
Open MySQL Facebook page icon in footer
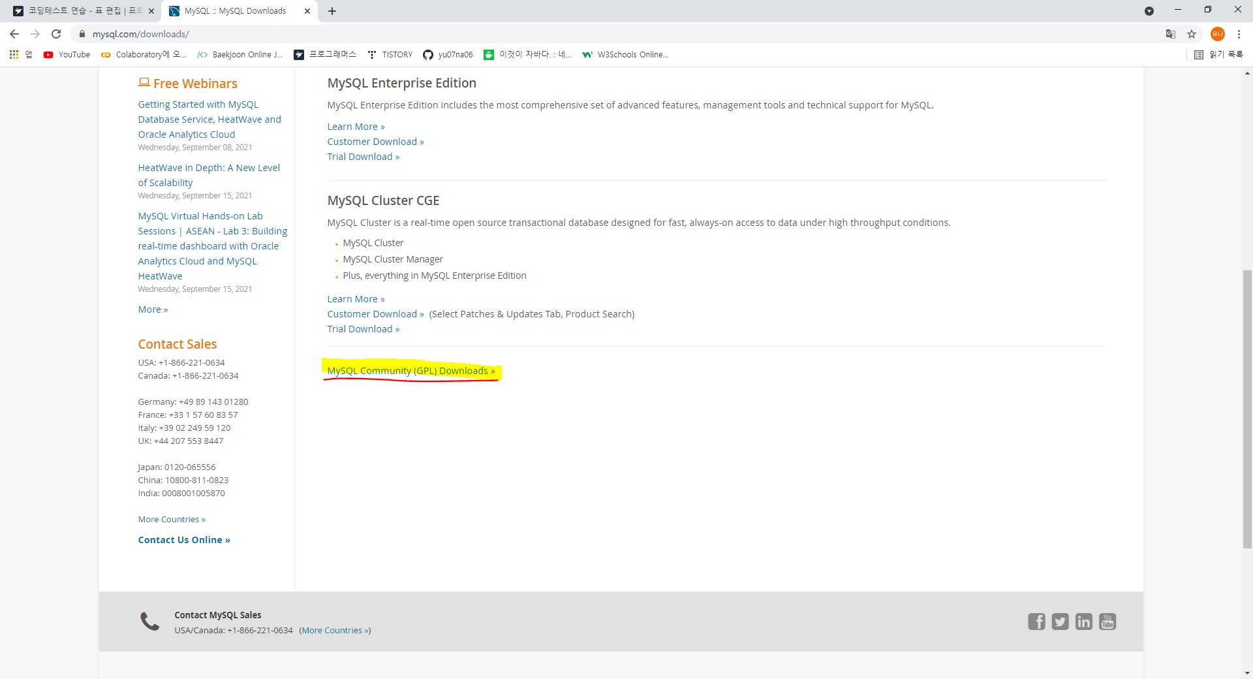click(x=1036, y=622)
